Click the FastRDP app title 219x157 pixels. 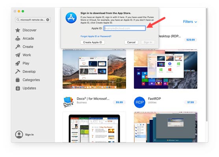pyautogui.click(x=154, y=99)
